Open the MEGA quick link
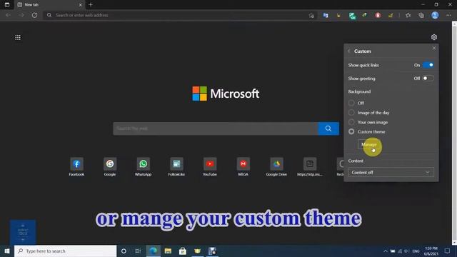The image size is (457, 257). (x=243, y=167)
